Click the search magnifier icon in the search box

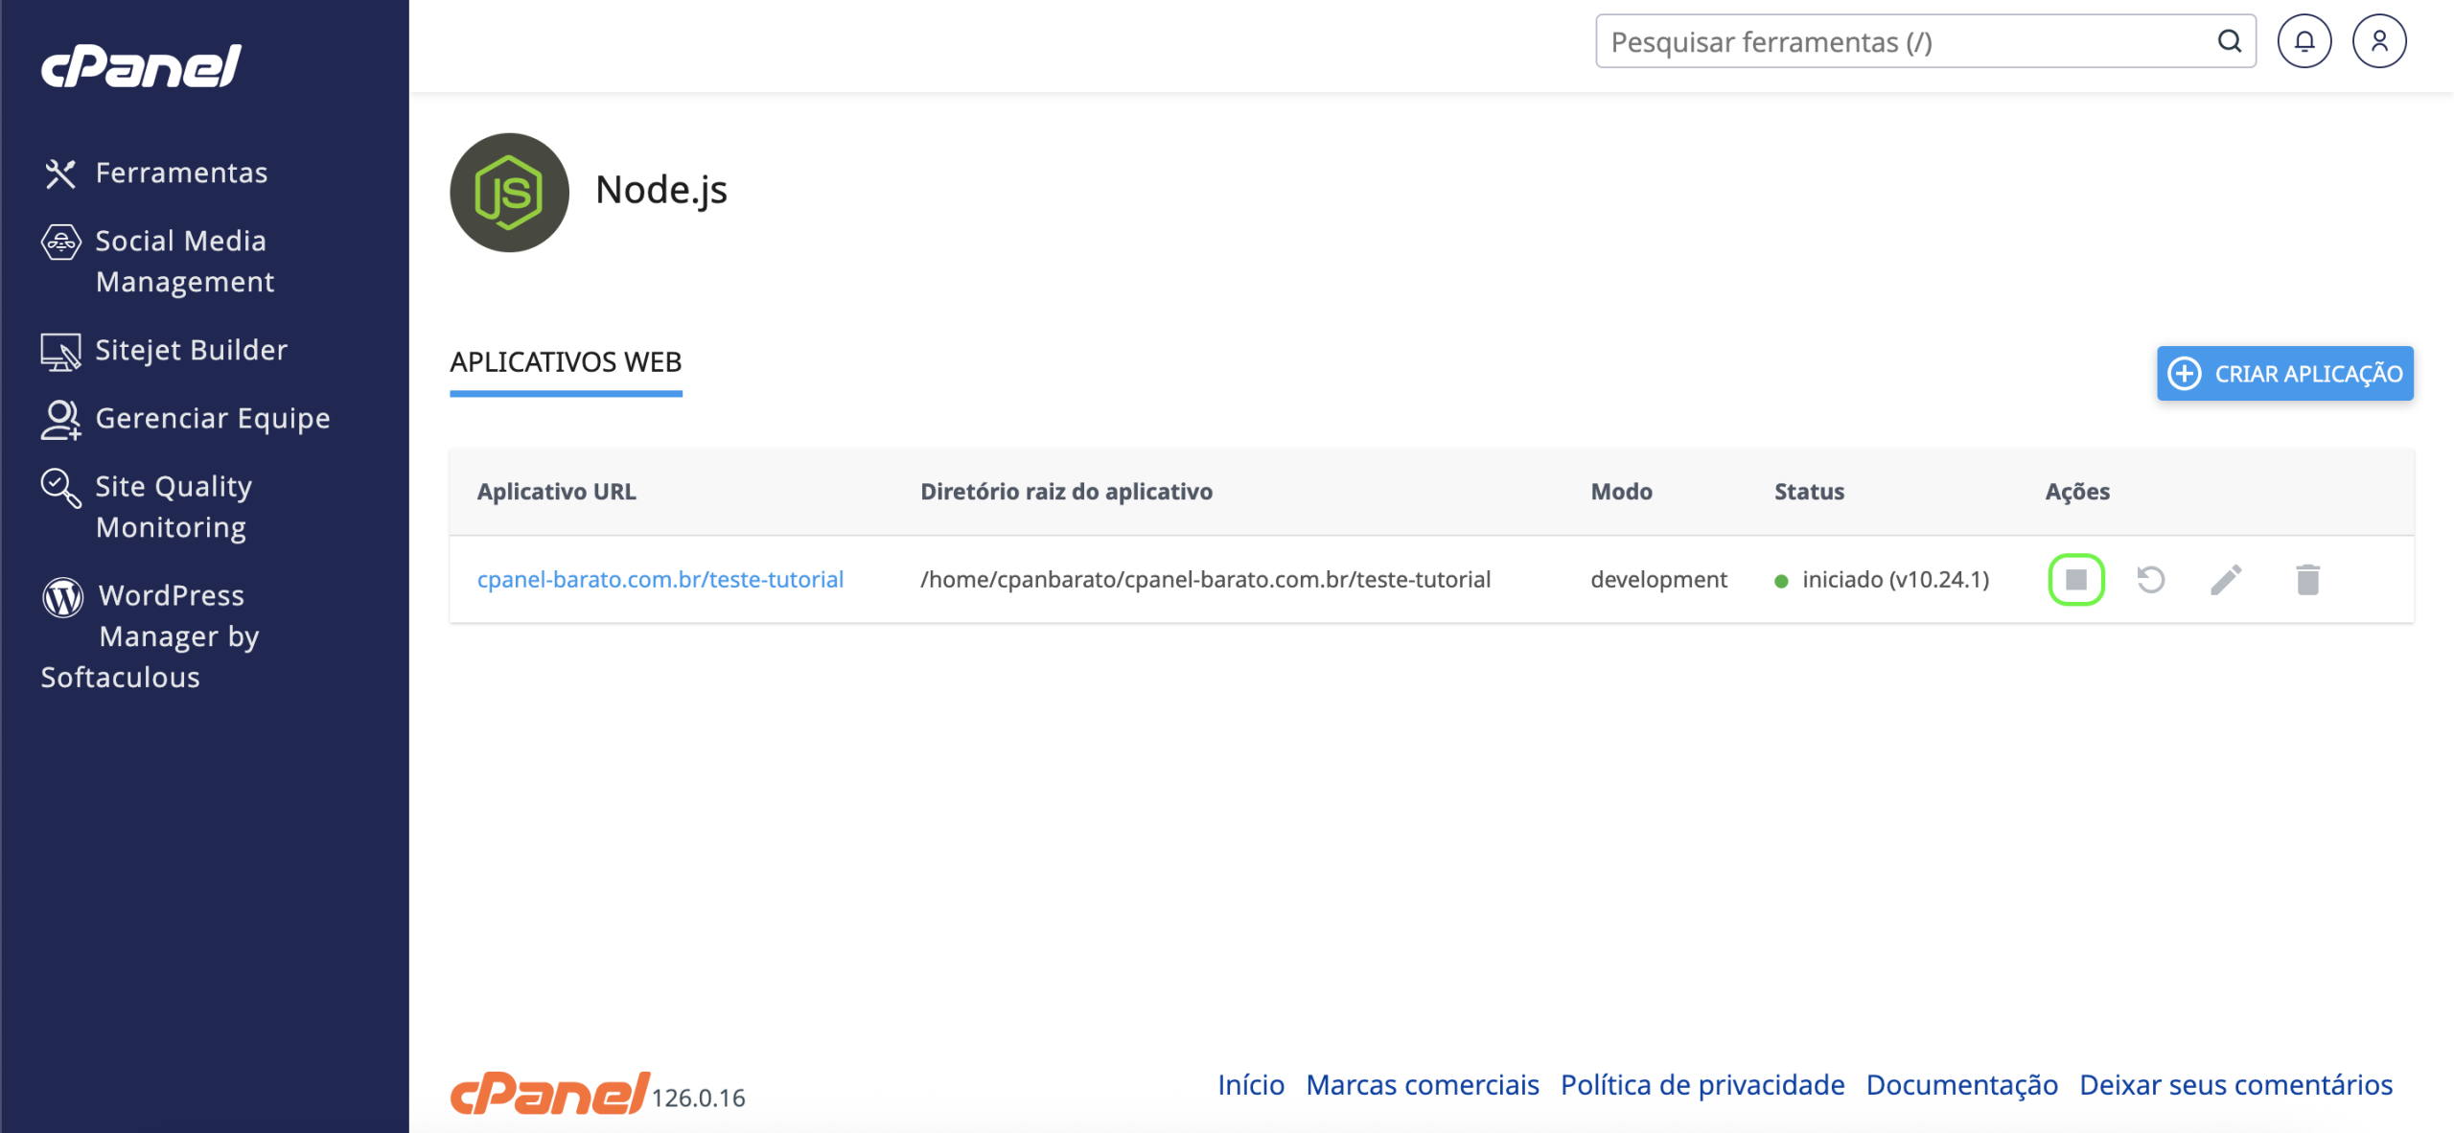(x=2229, y=41)
